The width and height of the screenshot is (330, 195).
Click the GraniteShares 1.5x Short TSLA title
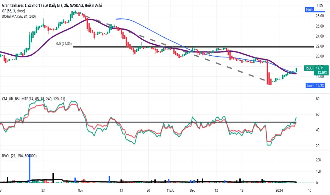click(x=52, y=5)
